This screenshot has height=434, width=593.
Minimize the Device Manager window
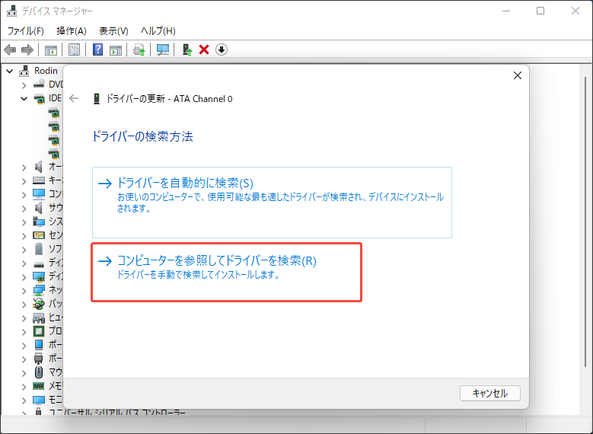point(506,11)
